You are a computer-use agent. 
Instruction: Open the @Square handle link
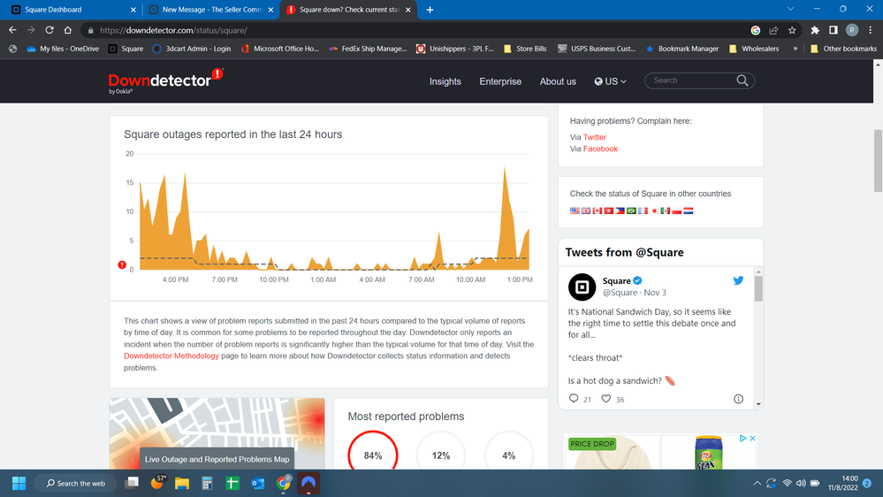pos(620,293)
